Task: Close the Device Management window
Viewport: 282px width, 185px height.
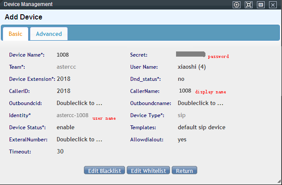Action: [x=272, y=5]
